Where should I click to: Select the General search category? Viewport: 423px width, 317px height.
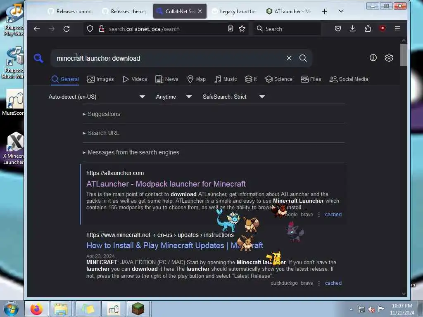65,79
